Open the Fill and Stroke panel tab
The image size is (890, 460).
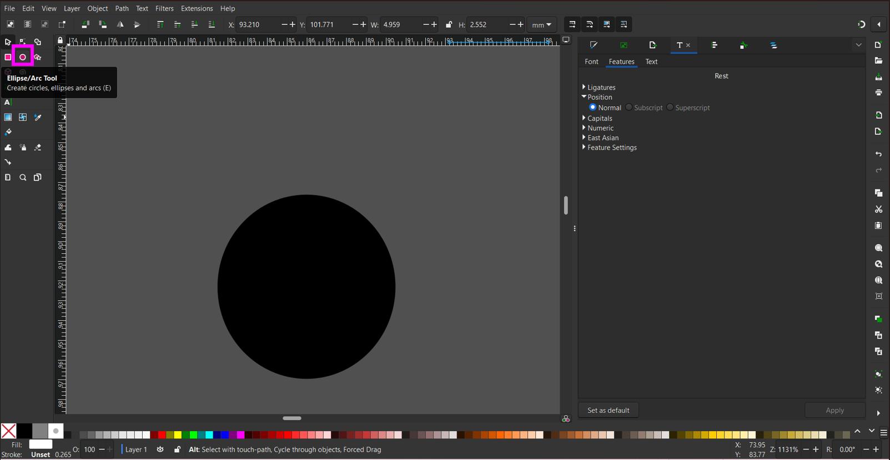click(594, 45)
